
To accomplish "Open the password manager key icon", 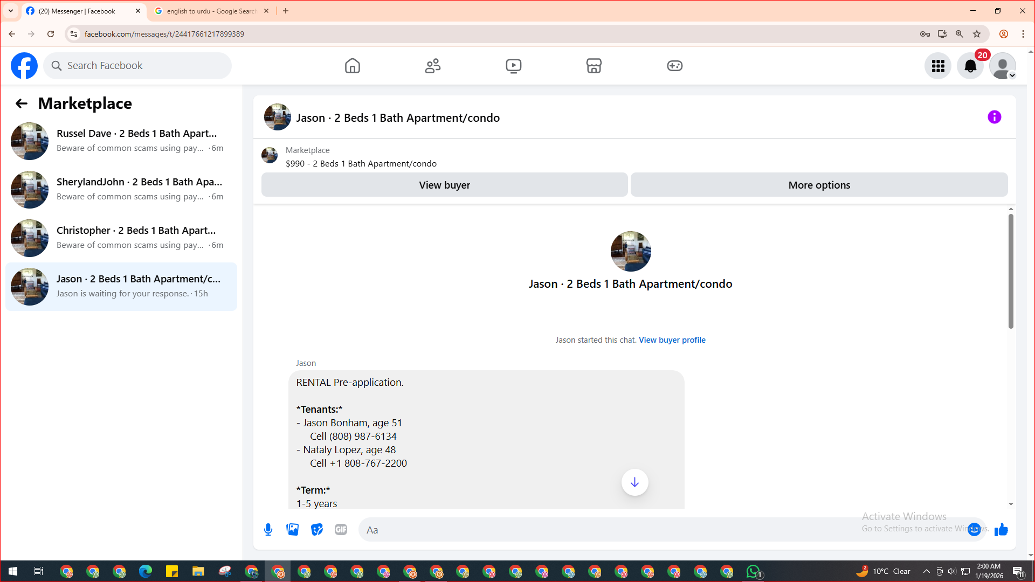I will 925,34.
